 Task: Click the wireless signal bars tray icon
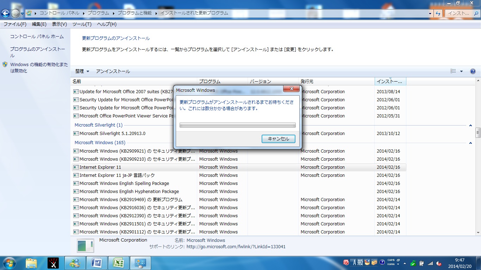pyautogui.click(x=430, y=263)
